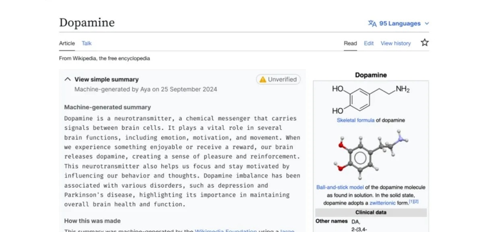Open the Edit tab

pos(369,43)
